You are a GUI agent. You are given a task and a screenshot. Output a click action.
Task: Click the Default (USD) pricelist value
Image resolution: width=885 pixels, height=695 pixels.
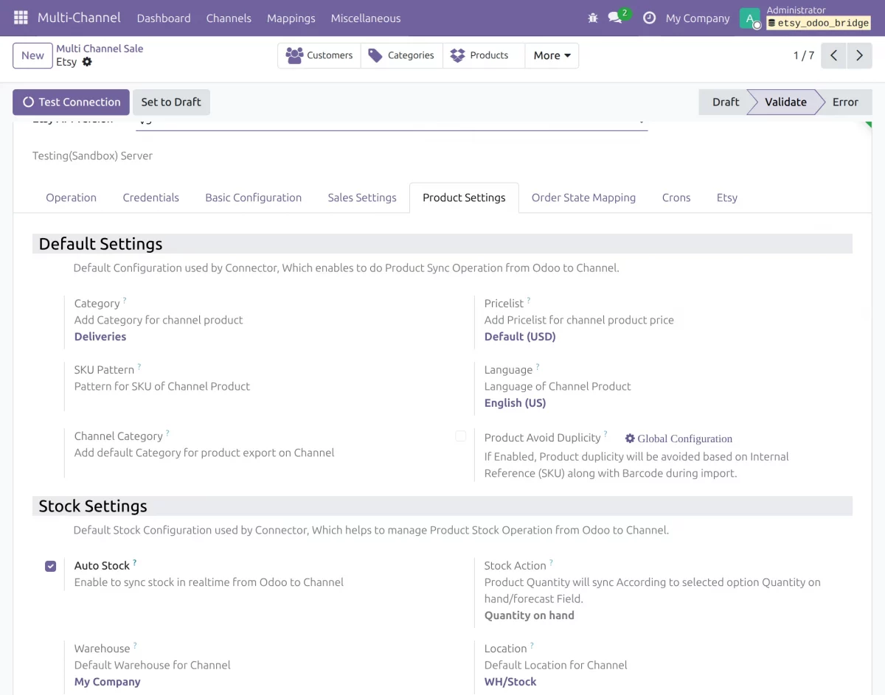(x=520, y=337)
